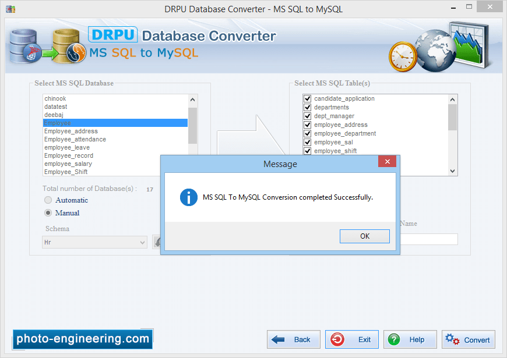Uncheck the employee_sal table

click(x=308, y=142)
